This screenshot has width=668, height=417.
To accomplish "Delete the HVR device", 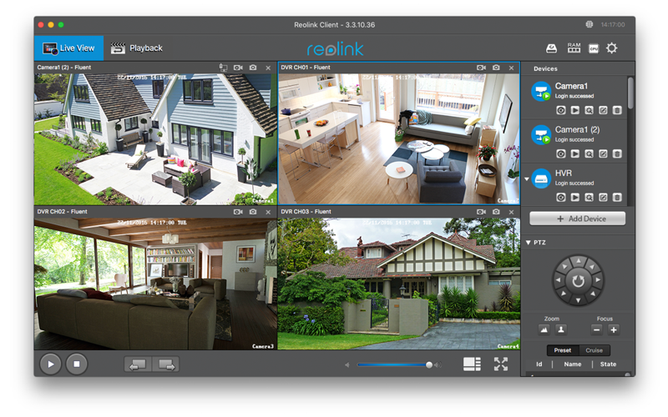I will click(617, 198).
